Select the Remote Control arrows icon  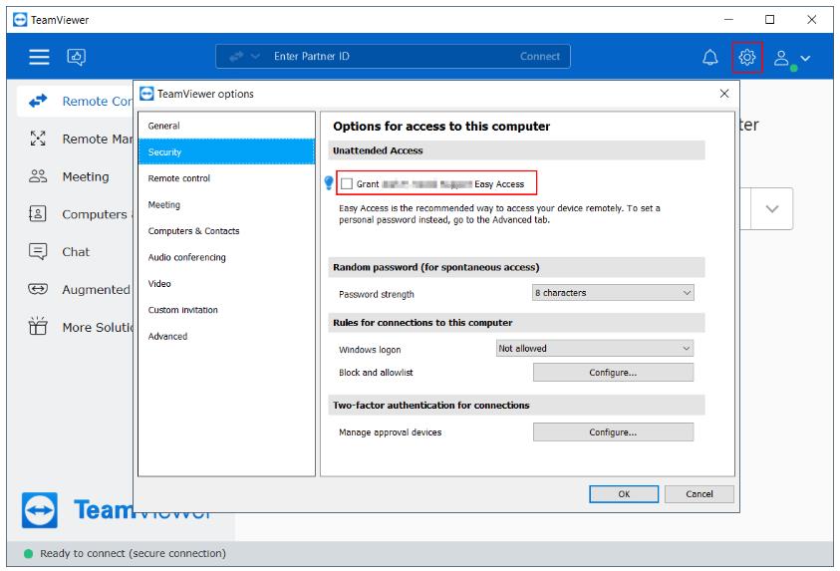coord(38,102)
